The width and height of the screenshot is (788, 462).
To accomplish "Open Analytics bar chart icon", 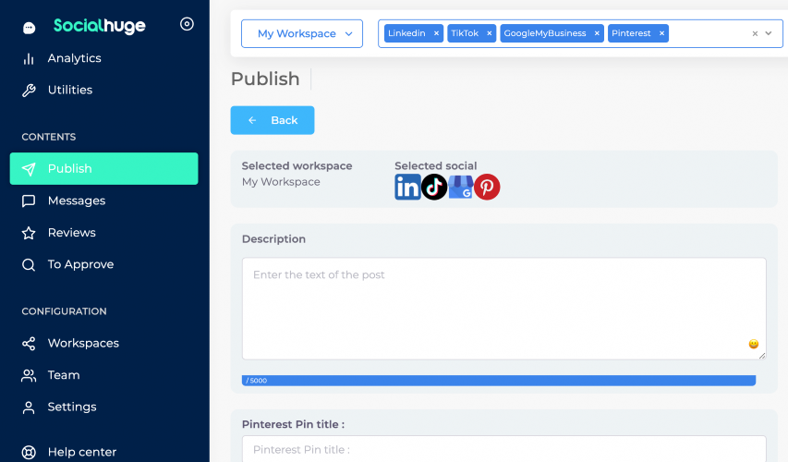I will click(x=29, y=59).
